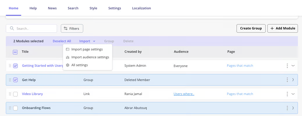
Task: Open the Localization tab
Action: pos(142,8)
